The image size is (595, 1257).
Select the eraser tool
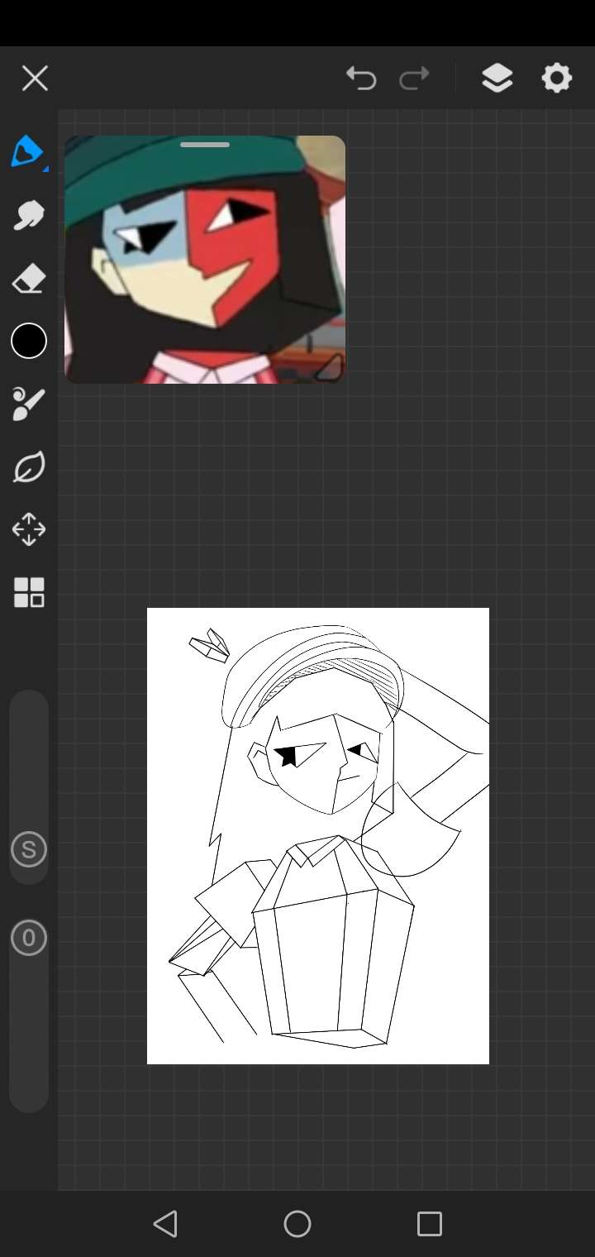click(28, 279)
